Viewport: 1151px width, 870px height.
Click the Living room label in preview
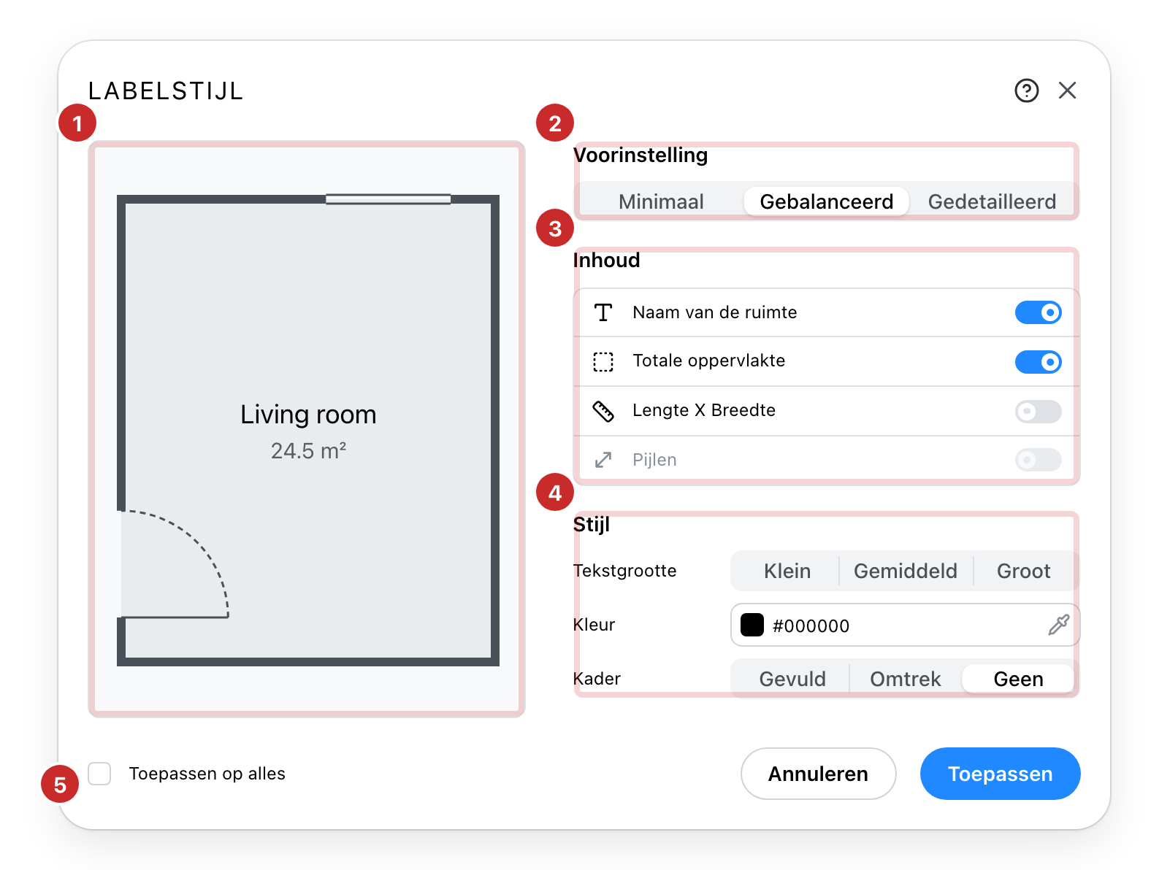tap(308, 415)
